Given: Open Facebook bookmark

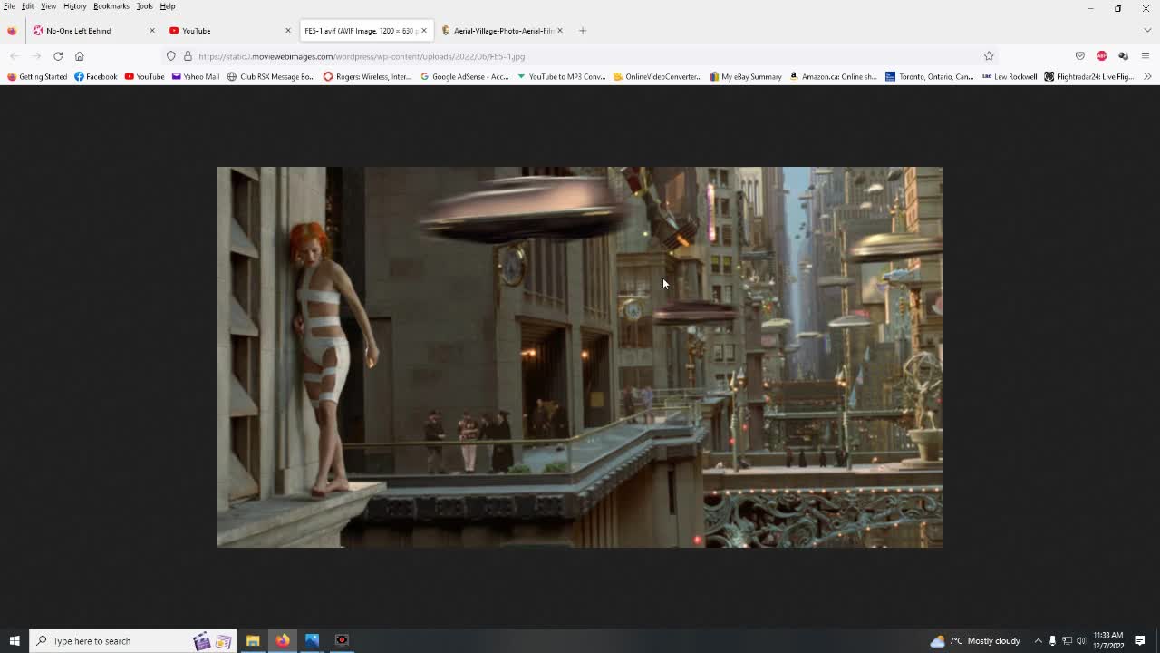Looking at the screenshot, I should pyautogui.click(x=96, y=77).
